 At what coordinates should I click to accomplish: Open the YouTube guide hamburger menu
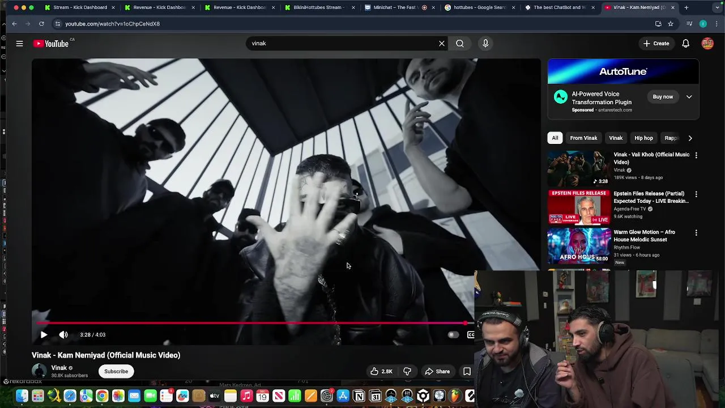tap(19, 44)
